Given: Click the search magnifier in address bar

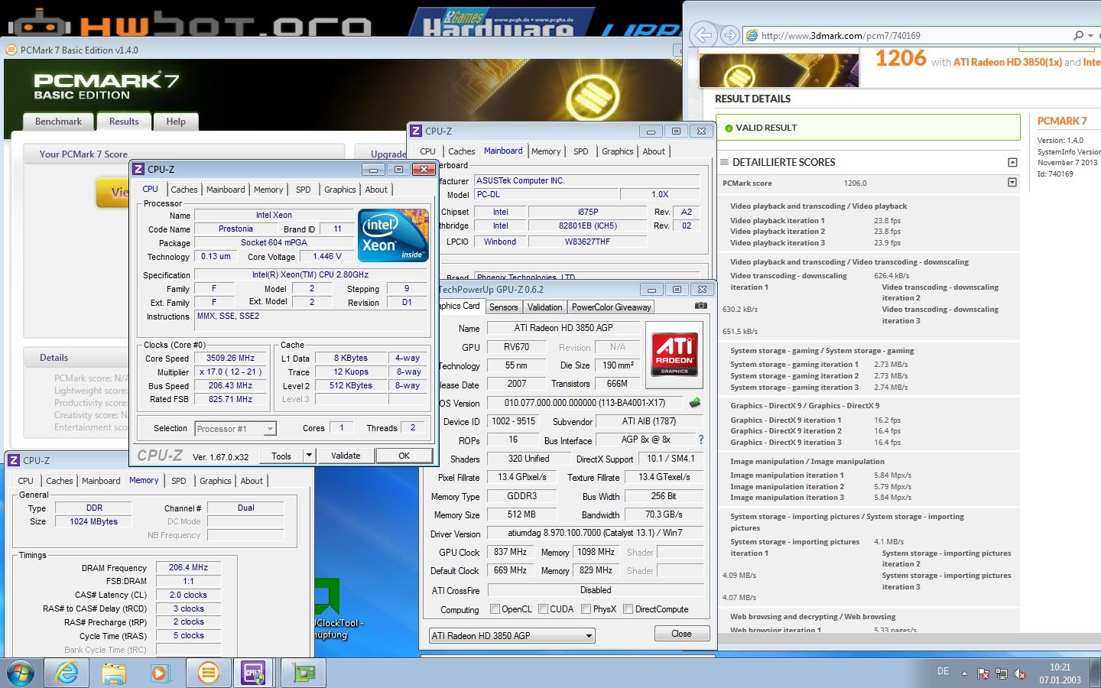Looking at the screenshot, I should [x=1078, y=35].
